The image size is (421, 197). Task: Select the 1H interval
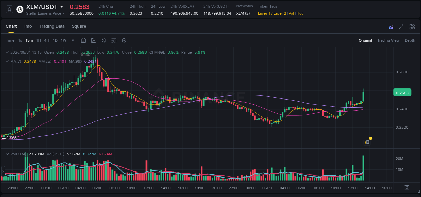pyautogui.click(x=38, y=40)
